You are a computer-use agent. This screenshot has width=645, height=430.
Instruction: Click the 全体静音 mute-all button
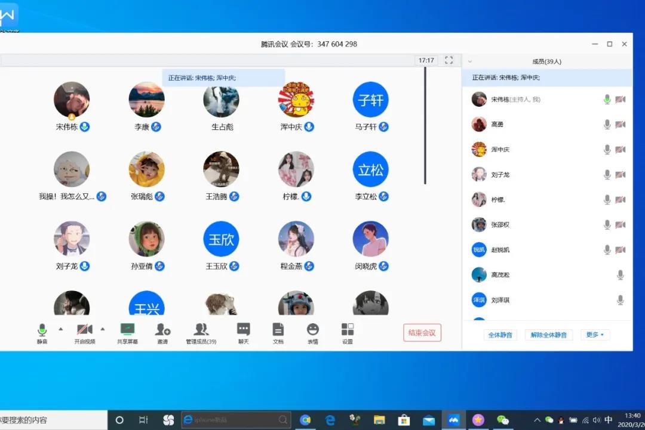coord(500,335)
